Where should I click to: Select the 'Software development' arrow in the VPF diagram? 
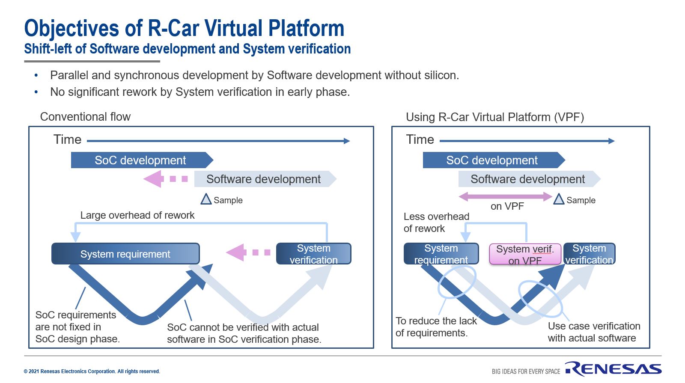(x=530, y=179)
